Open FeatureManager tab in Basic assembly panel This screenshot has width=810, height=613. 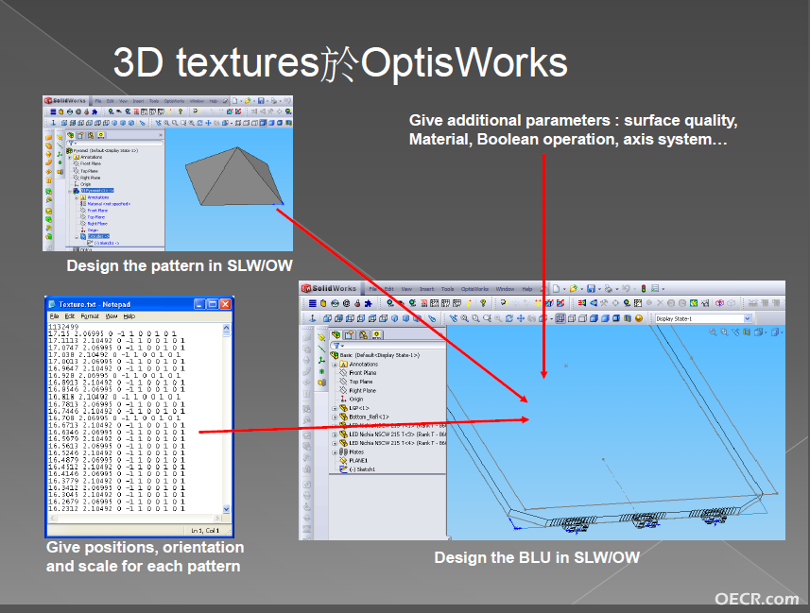click(x=336, y=334)
